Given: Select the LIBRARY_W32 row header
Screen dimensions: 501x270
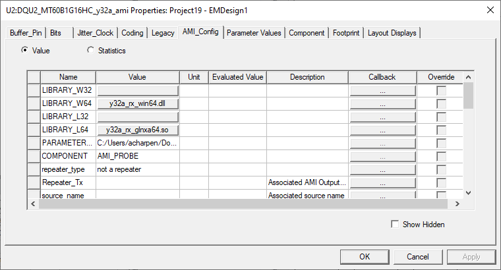Looking at the screenshot, I should click(x=34, y=91).
